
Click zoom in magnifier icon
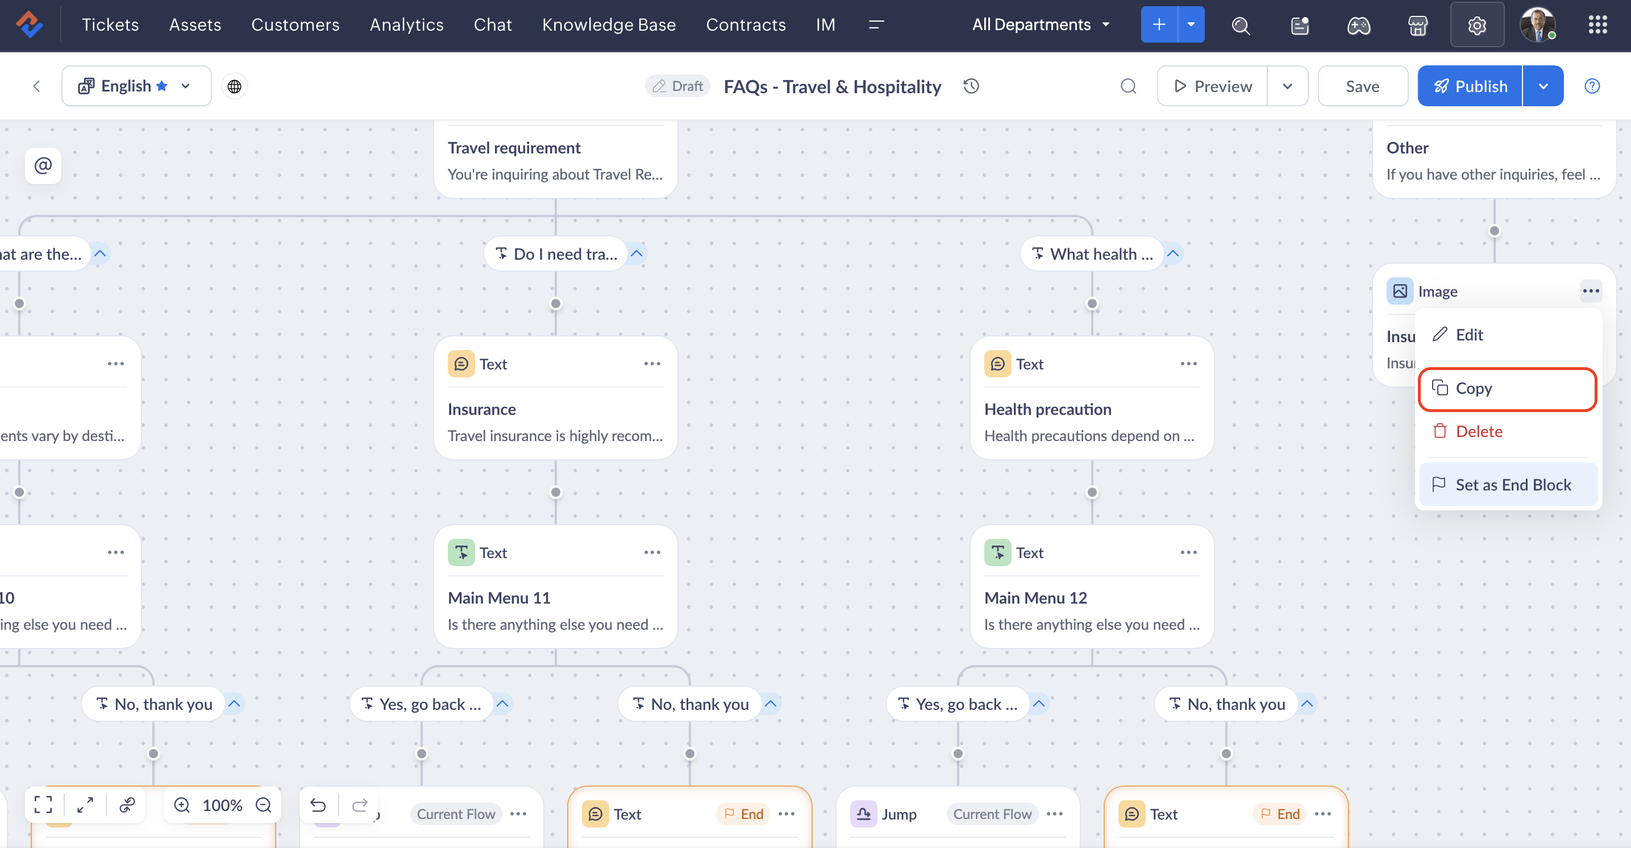[182, 804]
